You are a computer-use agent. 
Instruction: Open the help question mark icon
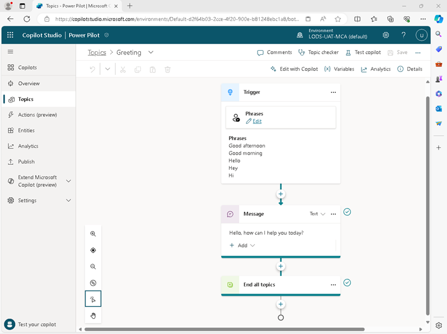tap(403, 35)
